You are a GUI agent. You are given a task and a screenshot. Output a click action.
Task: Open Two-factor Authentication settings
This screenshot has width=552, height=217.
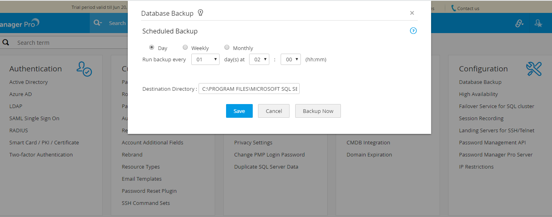(41, 154)
